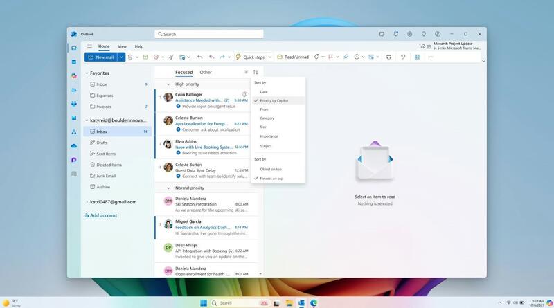
Task: Open the Calendar icon in left sidebar
Action: click(73, 62)
